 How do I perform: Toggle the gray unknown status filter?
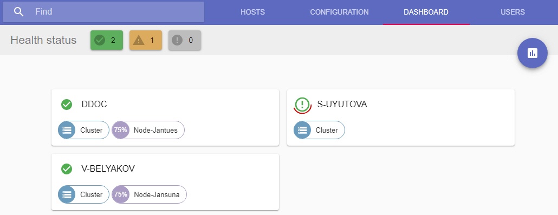point(185,40)
